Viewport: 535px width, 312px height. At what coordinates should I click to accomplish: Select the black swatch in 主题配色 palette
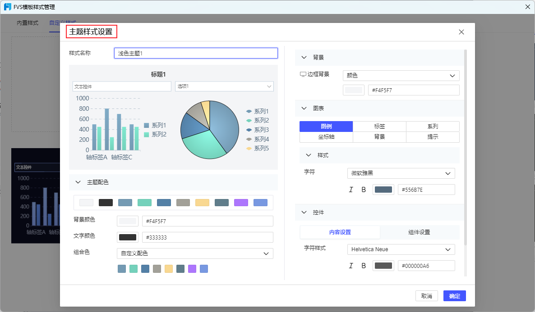point(106,202)
